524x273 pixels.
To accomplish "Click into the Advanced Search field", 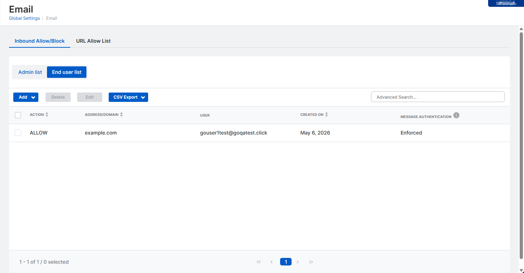I will (x=438, y=97).
